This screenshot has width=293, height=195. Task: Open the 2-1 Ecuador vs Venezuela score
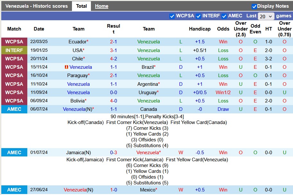(113, 42)
